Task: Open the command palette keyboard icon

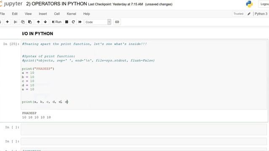Action: coord(117,22)
